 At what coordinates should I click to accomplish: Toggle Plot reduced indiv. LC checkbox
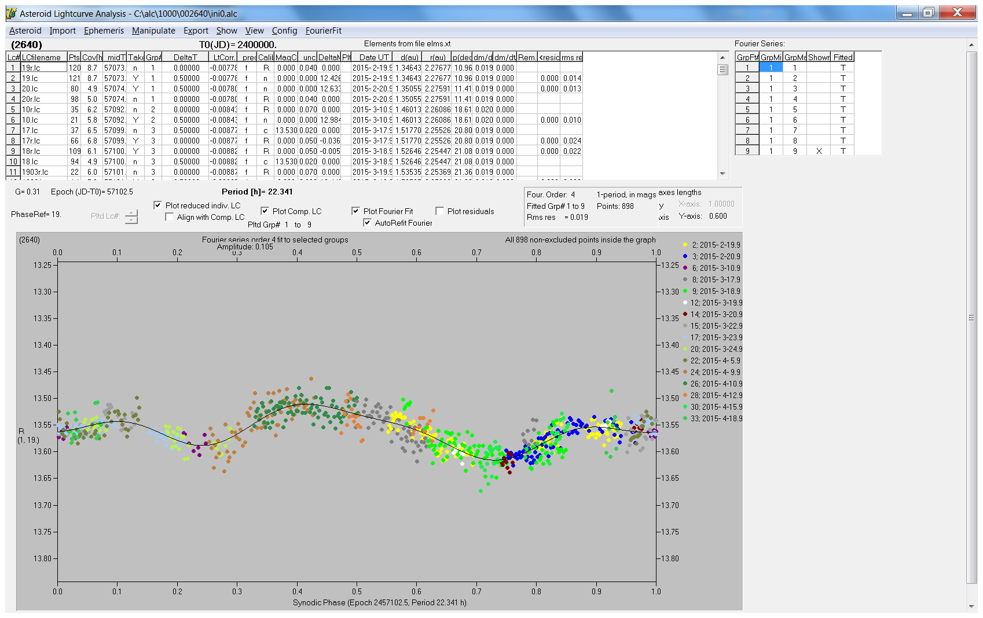[157, 205]
